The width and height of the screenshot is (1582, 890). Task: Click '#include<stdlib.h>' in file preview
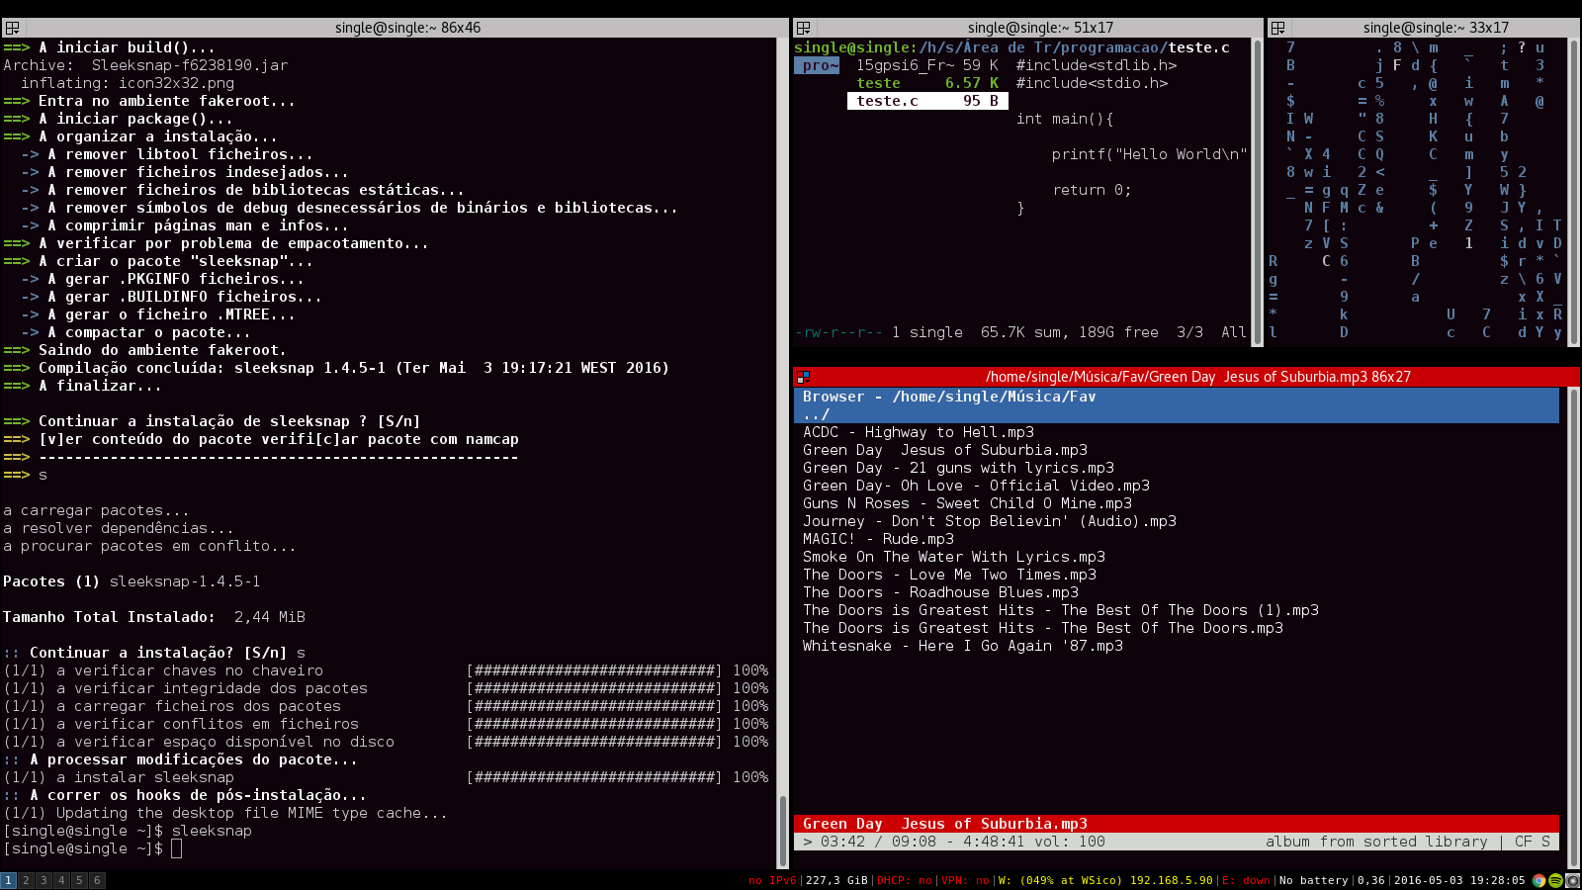click(1097, 65)
